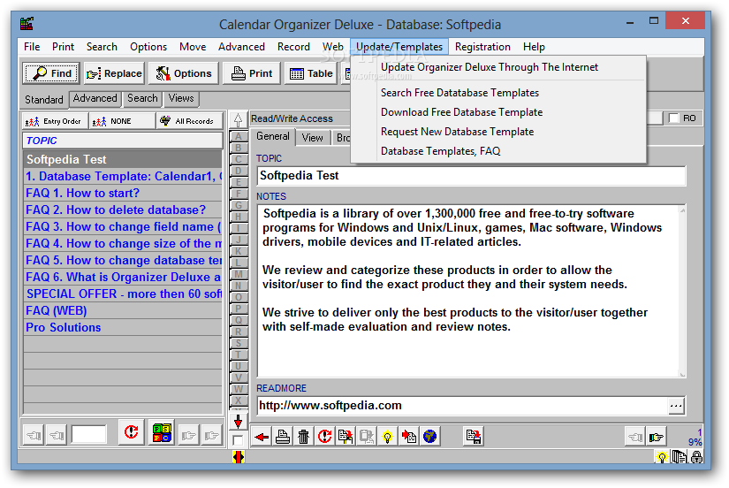Toggle the small checkbox below the red down arrow

pyautogui.click(x=238, y=440)
